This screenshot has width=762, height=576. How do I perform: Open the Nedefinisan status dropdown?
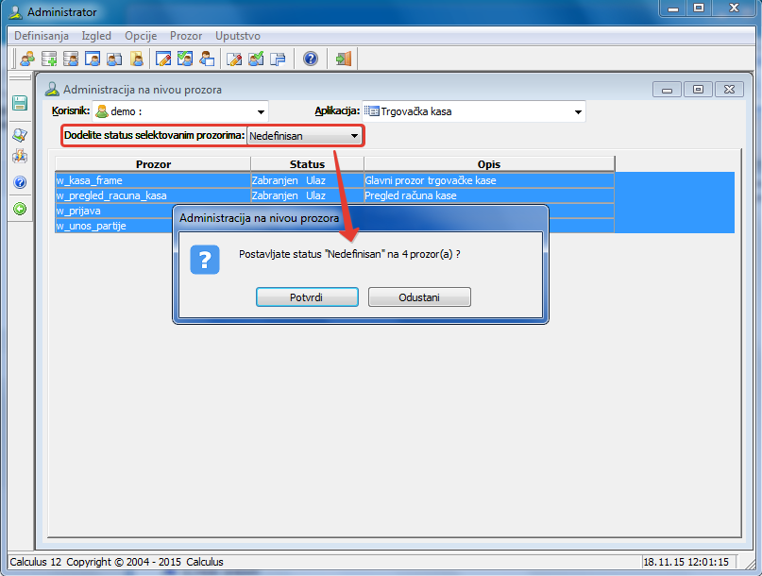tap(354, 136)
